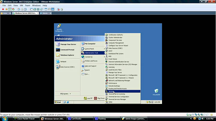Open the VMware File menu
The image size is (216, 121).
coord(4,5)
